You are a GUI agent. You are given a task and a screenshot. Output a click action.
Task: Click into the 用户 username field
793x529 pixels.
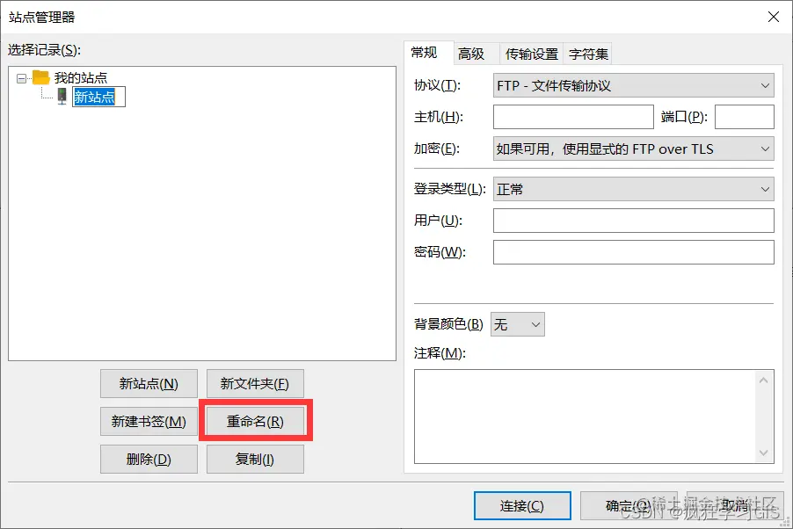[x=634, y=221]
